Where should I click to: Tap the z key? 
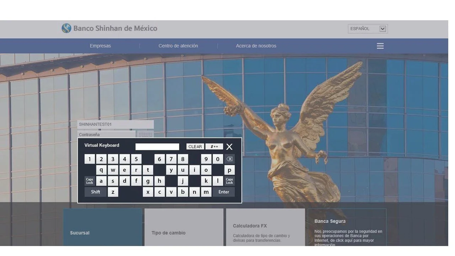click(x=113, y=192)
